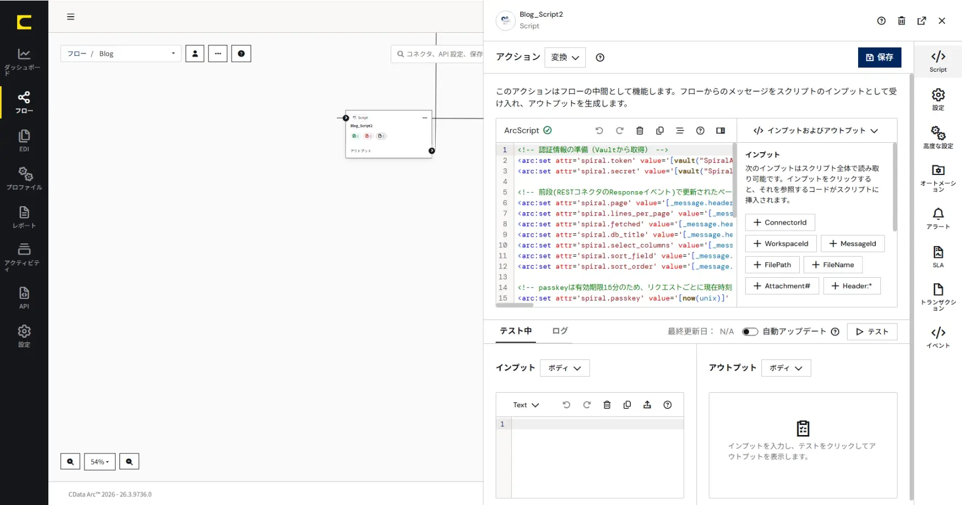This screenshot has height=505, width=962.
Task: Open the Reports sidebar page
Action: pos(24,217)
